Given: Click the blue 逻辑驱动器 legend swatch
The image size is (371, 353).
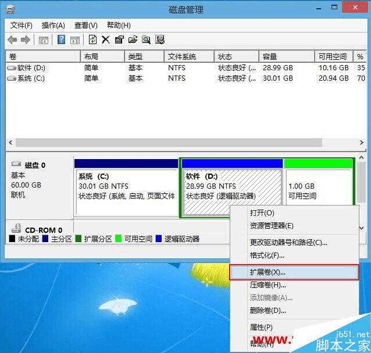Looking at the screenshot, I should tap(159, 239).
